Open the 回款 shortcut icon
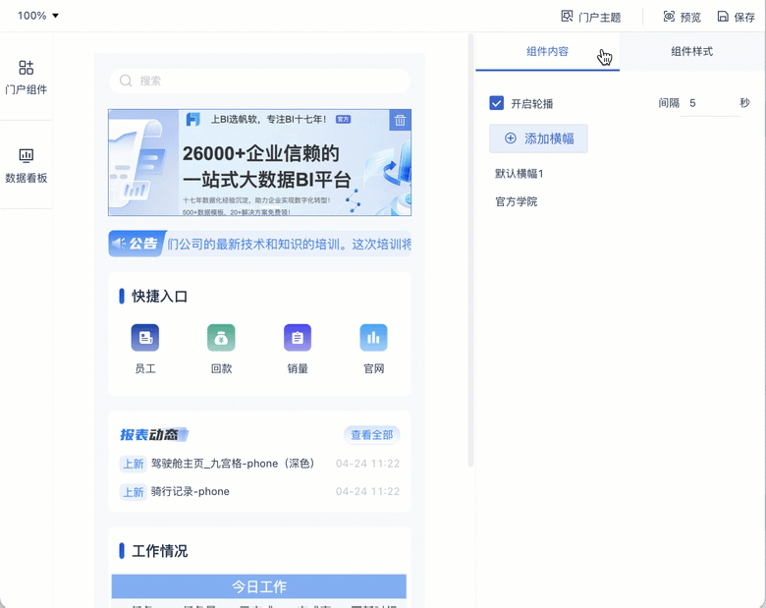The height and width of the screenshot is (608, 766). tap(221, 338)
